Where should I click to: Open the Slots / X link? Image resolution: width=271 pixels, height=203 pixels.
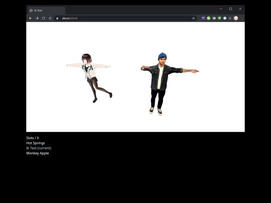(x=33, y=138)
